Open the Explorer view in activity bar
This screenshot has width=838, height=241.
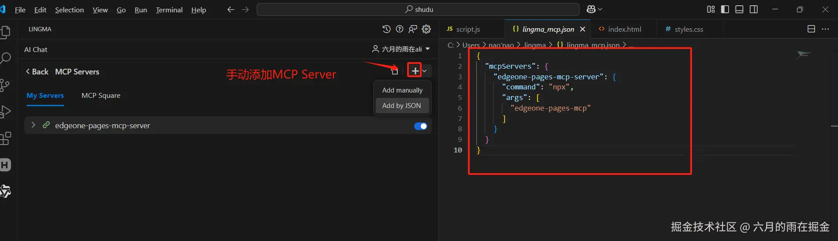(5, 32)
